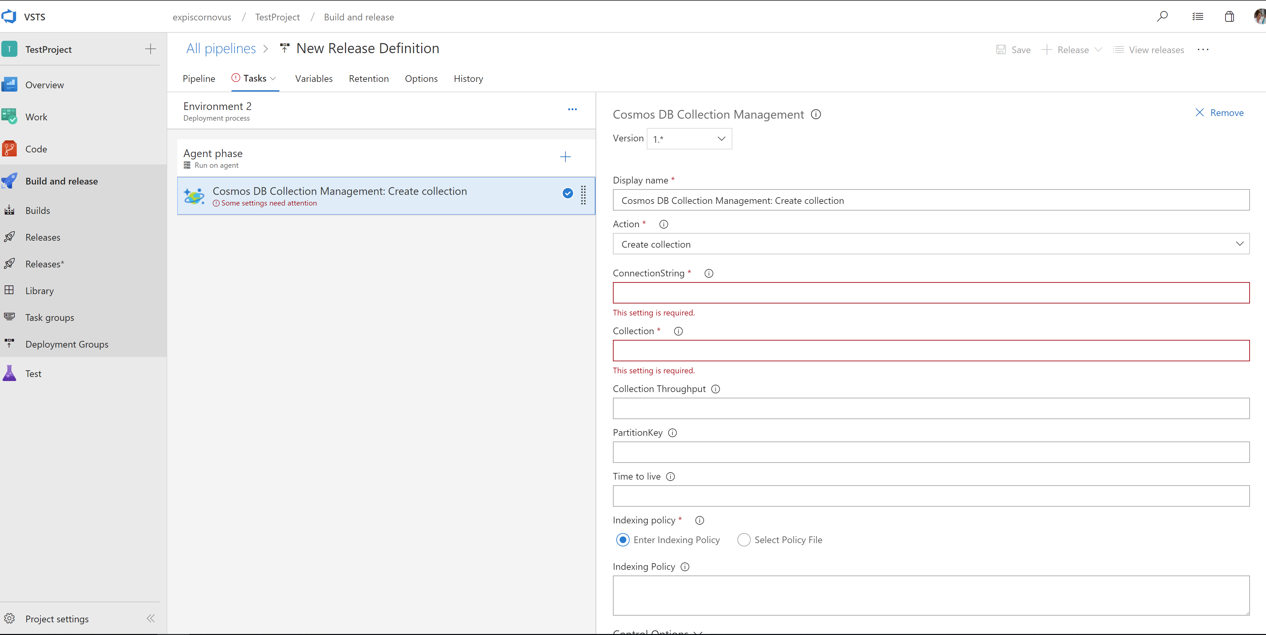Image resolution: width=1266 pixels, height=635 pixels.
Task: Click the plus next to TestProject
Action: pyautogui.click(x=150, y=49)
